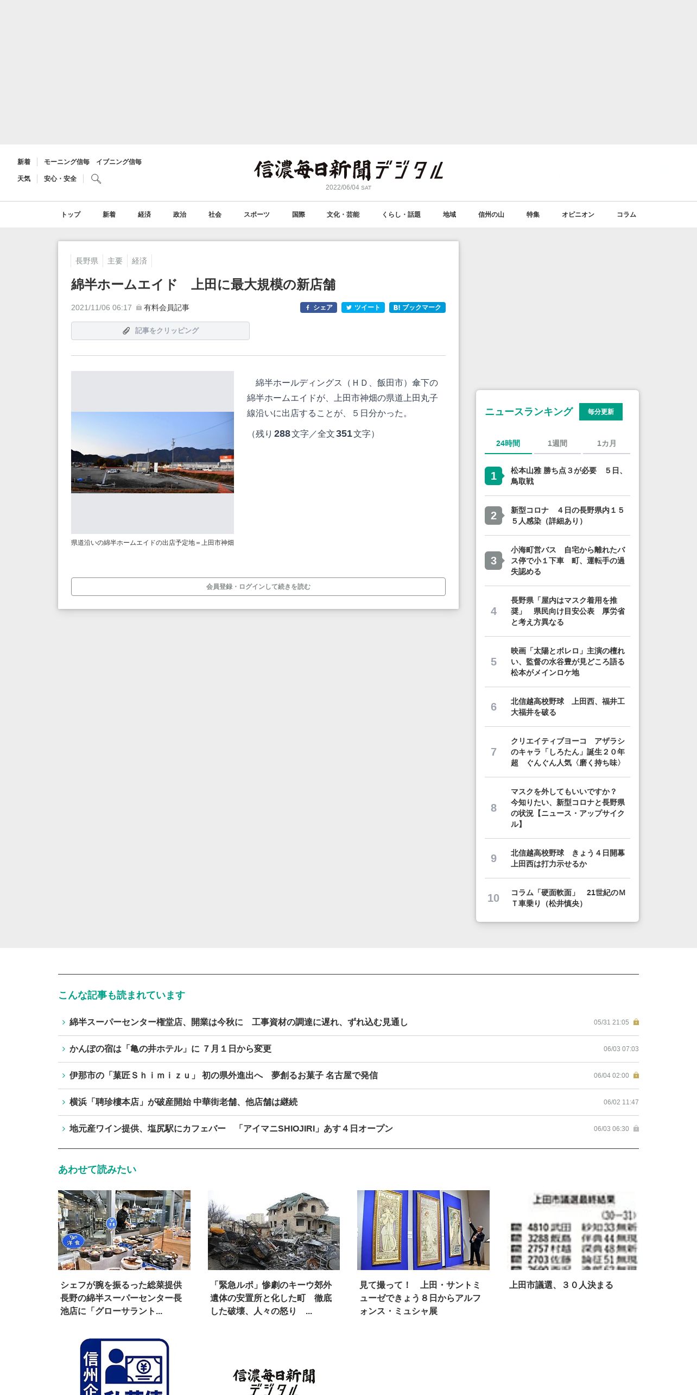697x1395 pixels.
Task: Click the 主要 article tag
Action: click(x=115, y=261)
